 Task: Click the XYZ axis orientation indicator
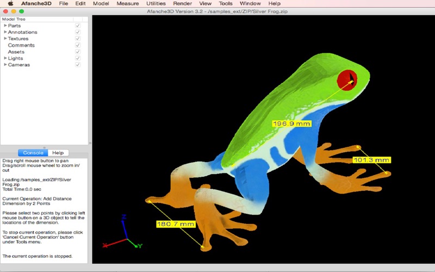pyautogui.click(x=123, y=232)
